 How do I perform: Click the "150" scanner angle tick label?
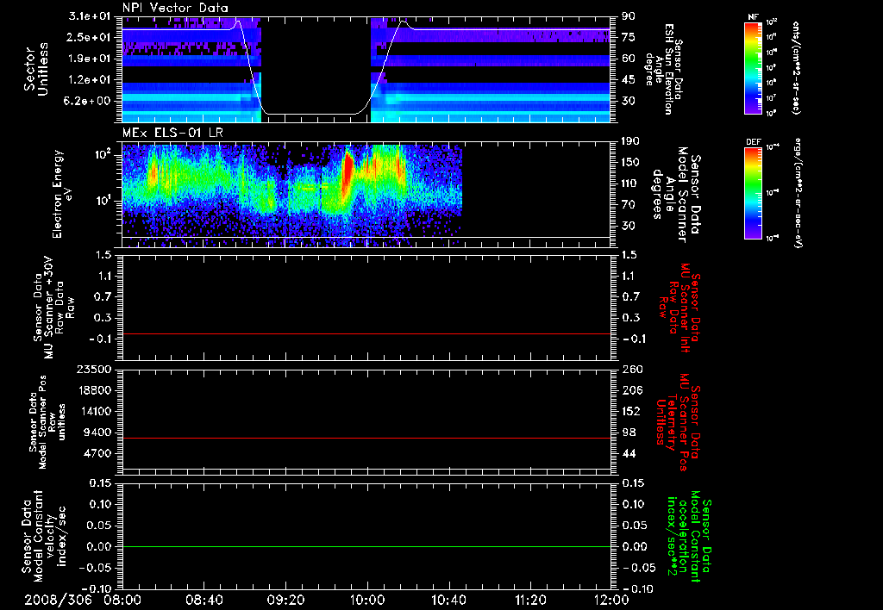pyautogui.click(x=630, y=162)
